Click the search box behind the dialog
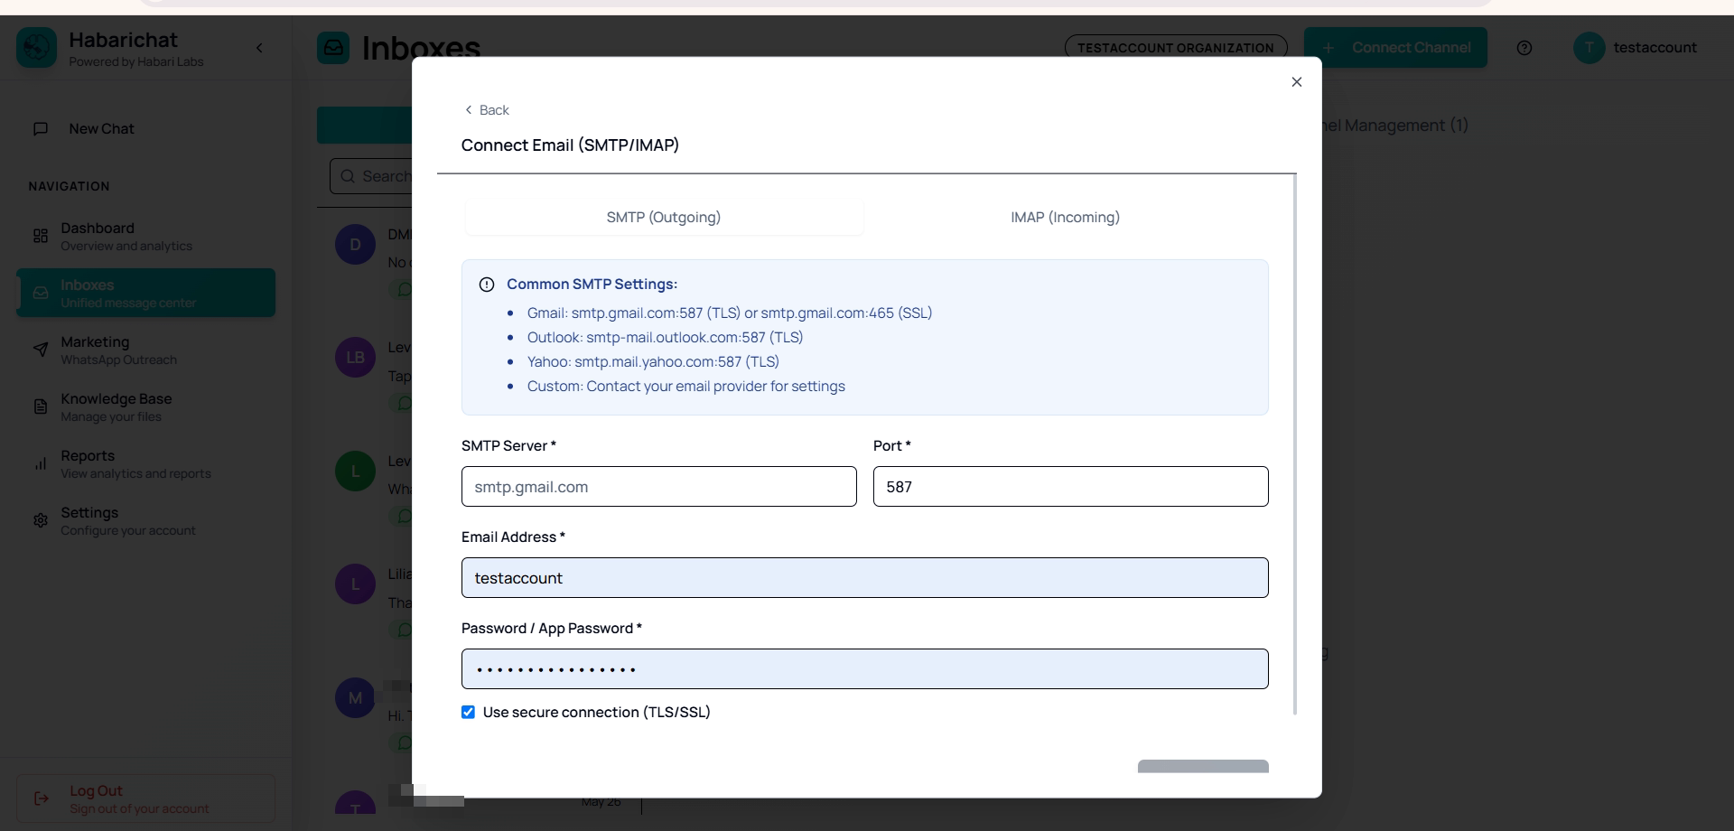The width and height of the screenshot is (1734, 831). (x=371, y=176)
